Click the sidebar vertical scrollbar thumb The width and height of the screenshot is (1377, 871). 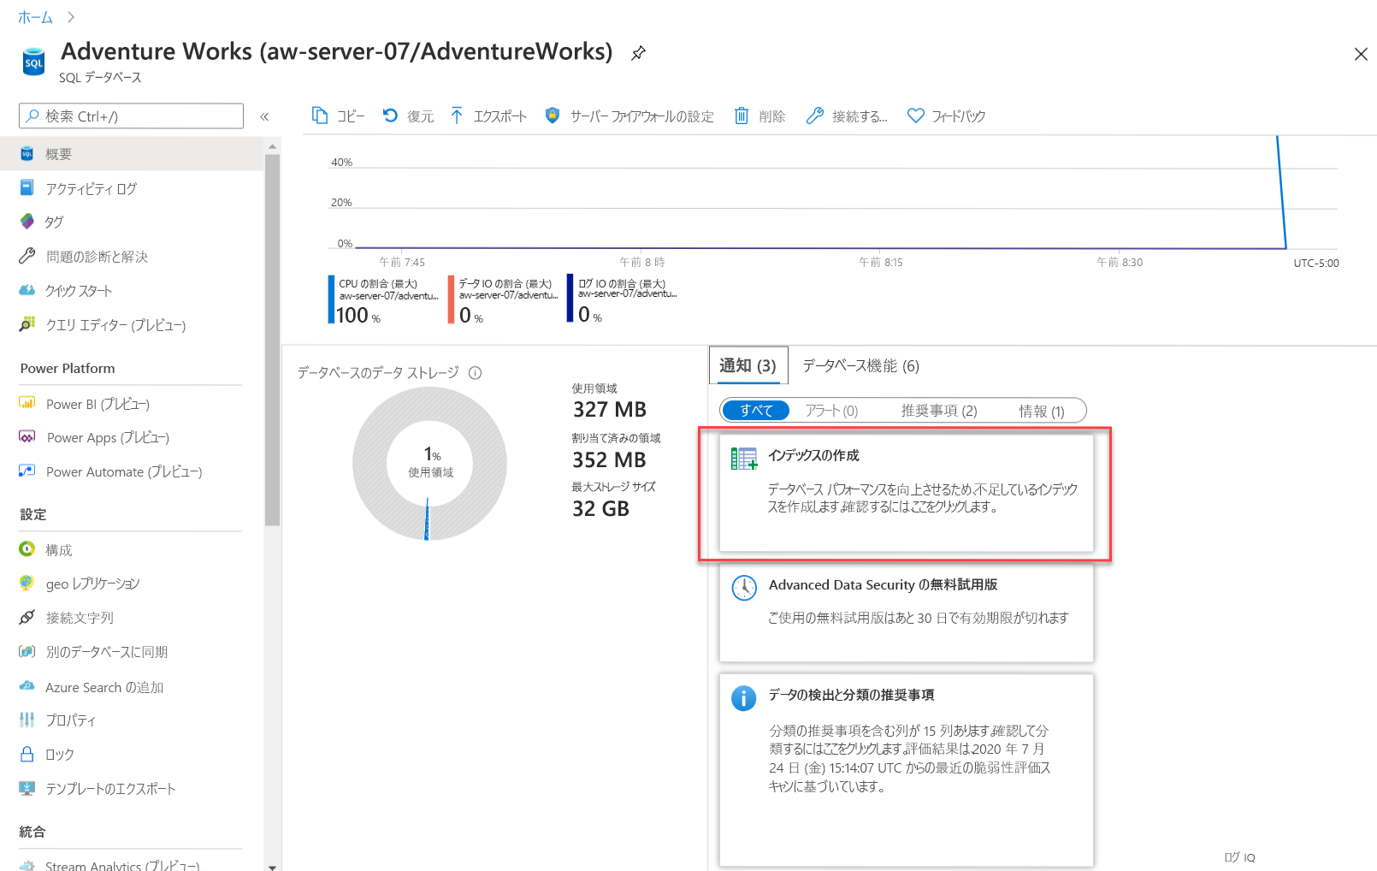[x=273, y=341]
